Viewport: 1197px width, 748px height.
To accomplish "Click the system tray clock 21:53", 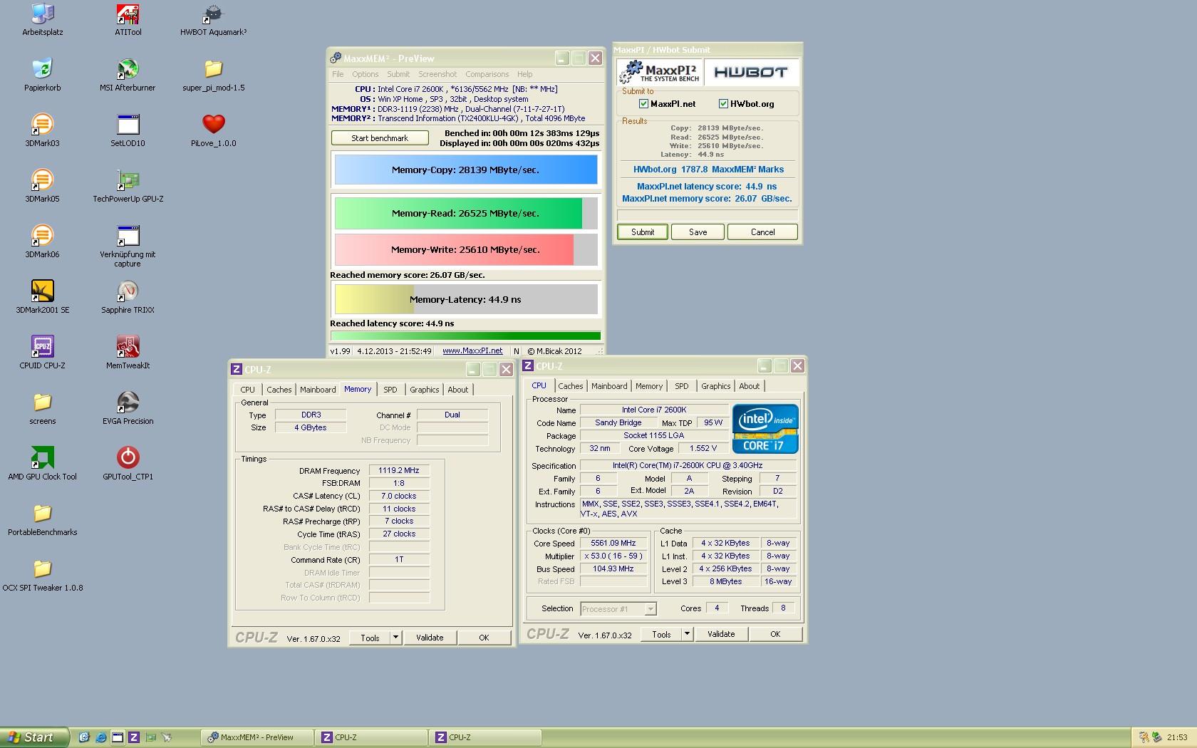I will (x=1177, y=737).
